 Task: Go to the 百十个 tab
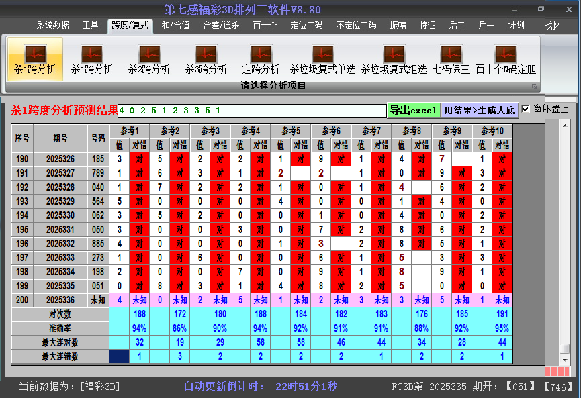tap(265, 26)
